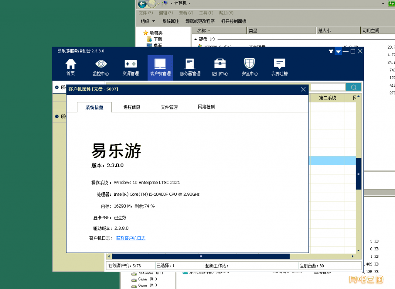Sort by the 可用空间 column header
This screenshot has width=395, height=289.
click(378, 30)
